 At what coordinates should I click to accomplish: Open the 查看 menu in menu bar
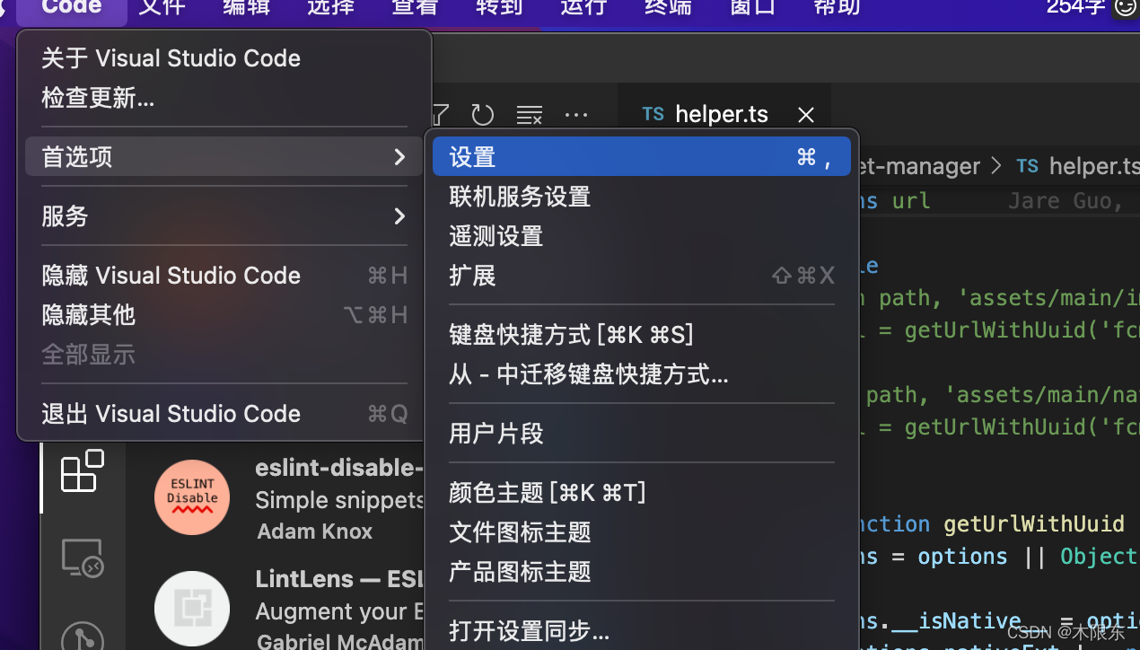(415, 7)
